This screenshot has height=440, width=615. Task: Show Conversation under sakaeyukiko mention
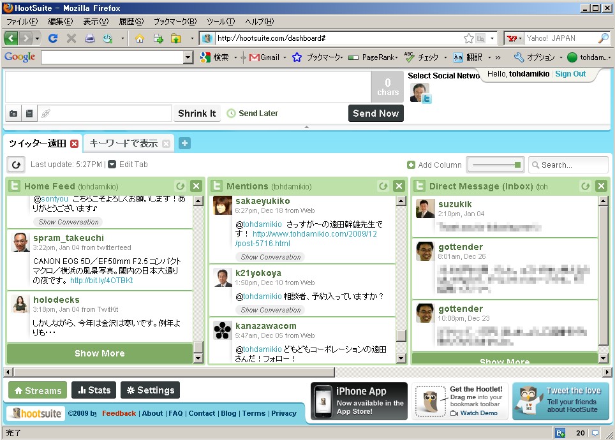270,257
